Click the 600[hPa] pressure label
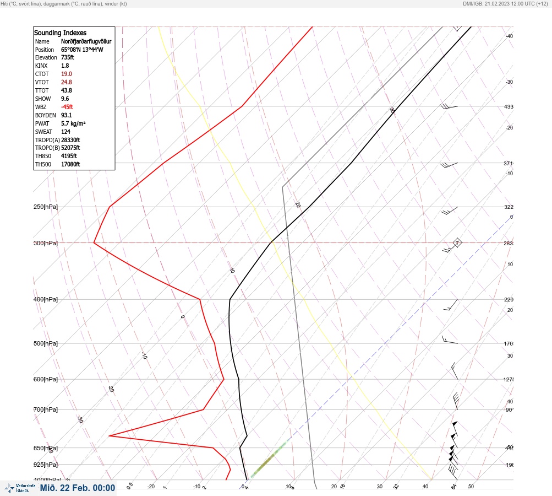The image size is (552, 496). [x=46, y=379]
